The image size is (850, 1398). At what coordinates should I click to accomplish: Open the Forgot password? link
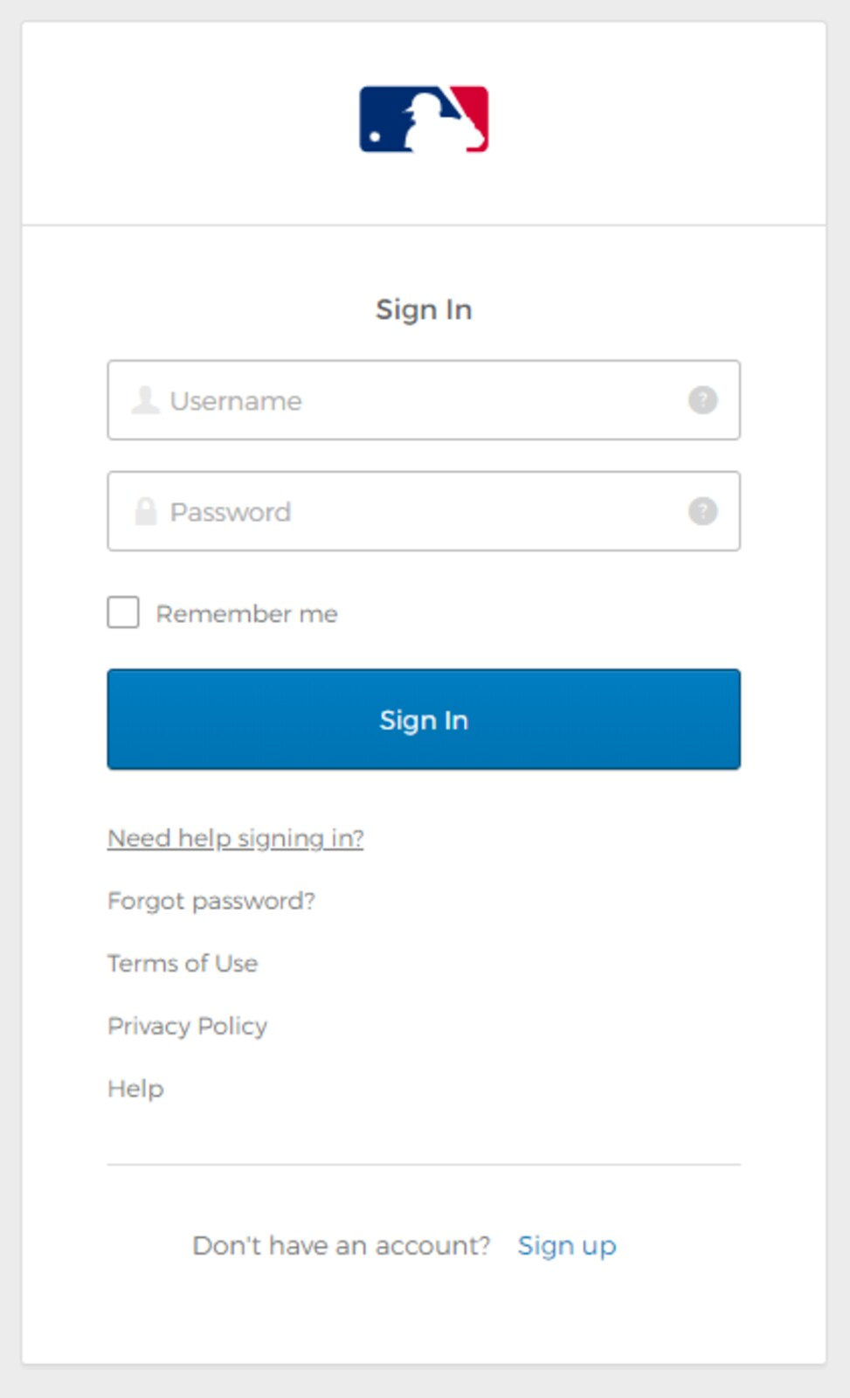[x=211, y=900]
